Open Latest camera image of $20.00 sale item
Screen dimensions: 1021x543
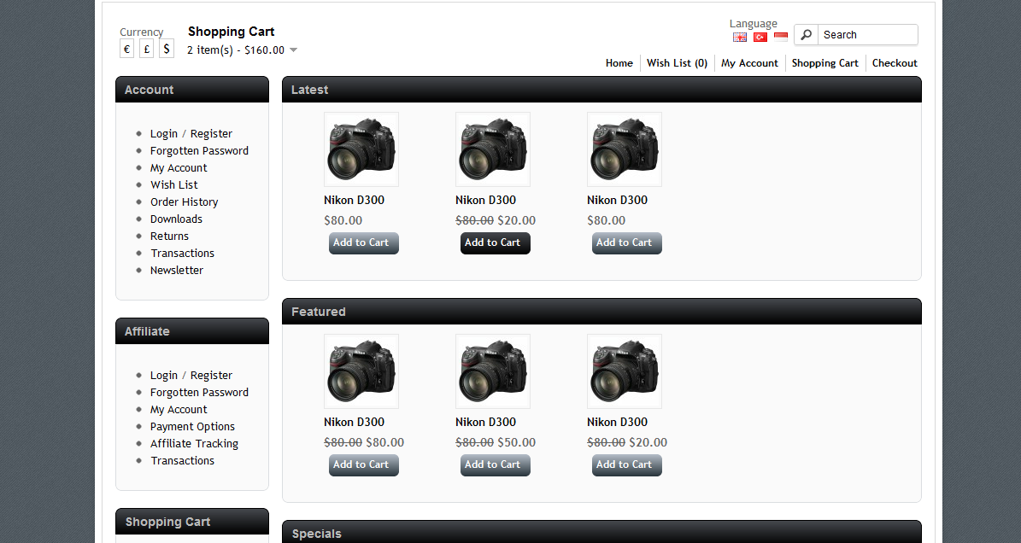[x=493, y=149]
